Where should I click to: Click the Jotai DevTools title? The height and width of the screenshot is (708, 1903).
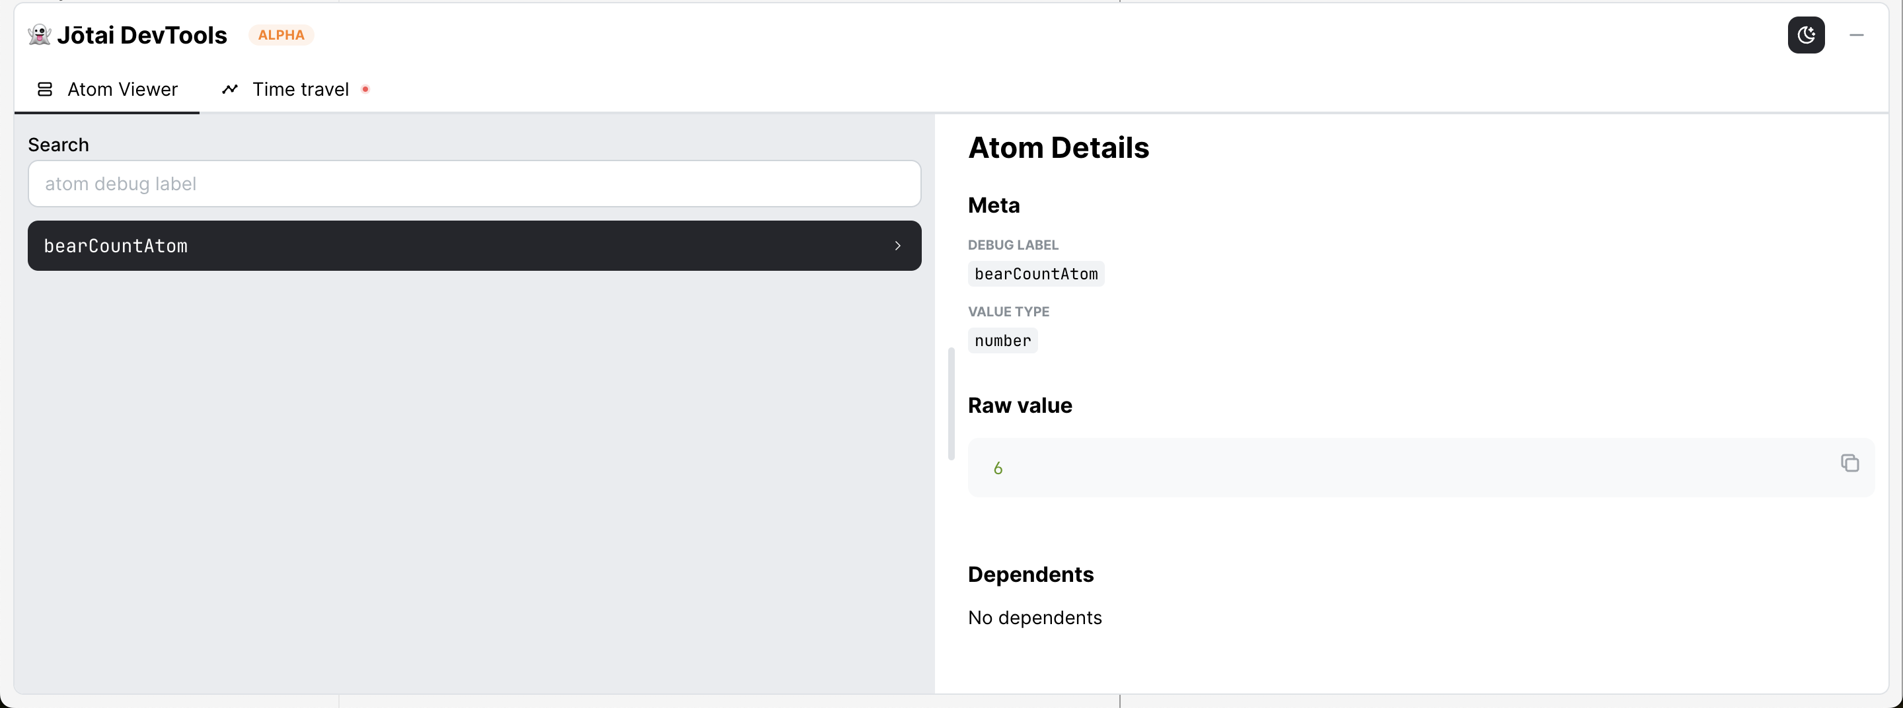[x=142, y=35]
